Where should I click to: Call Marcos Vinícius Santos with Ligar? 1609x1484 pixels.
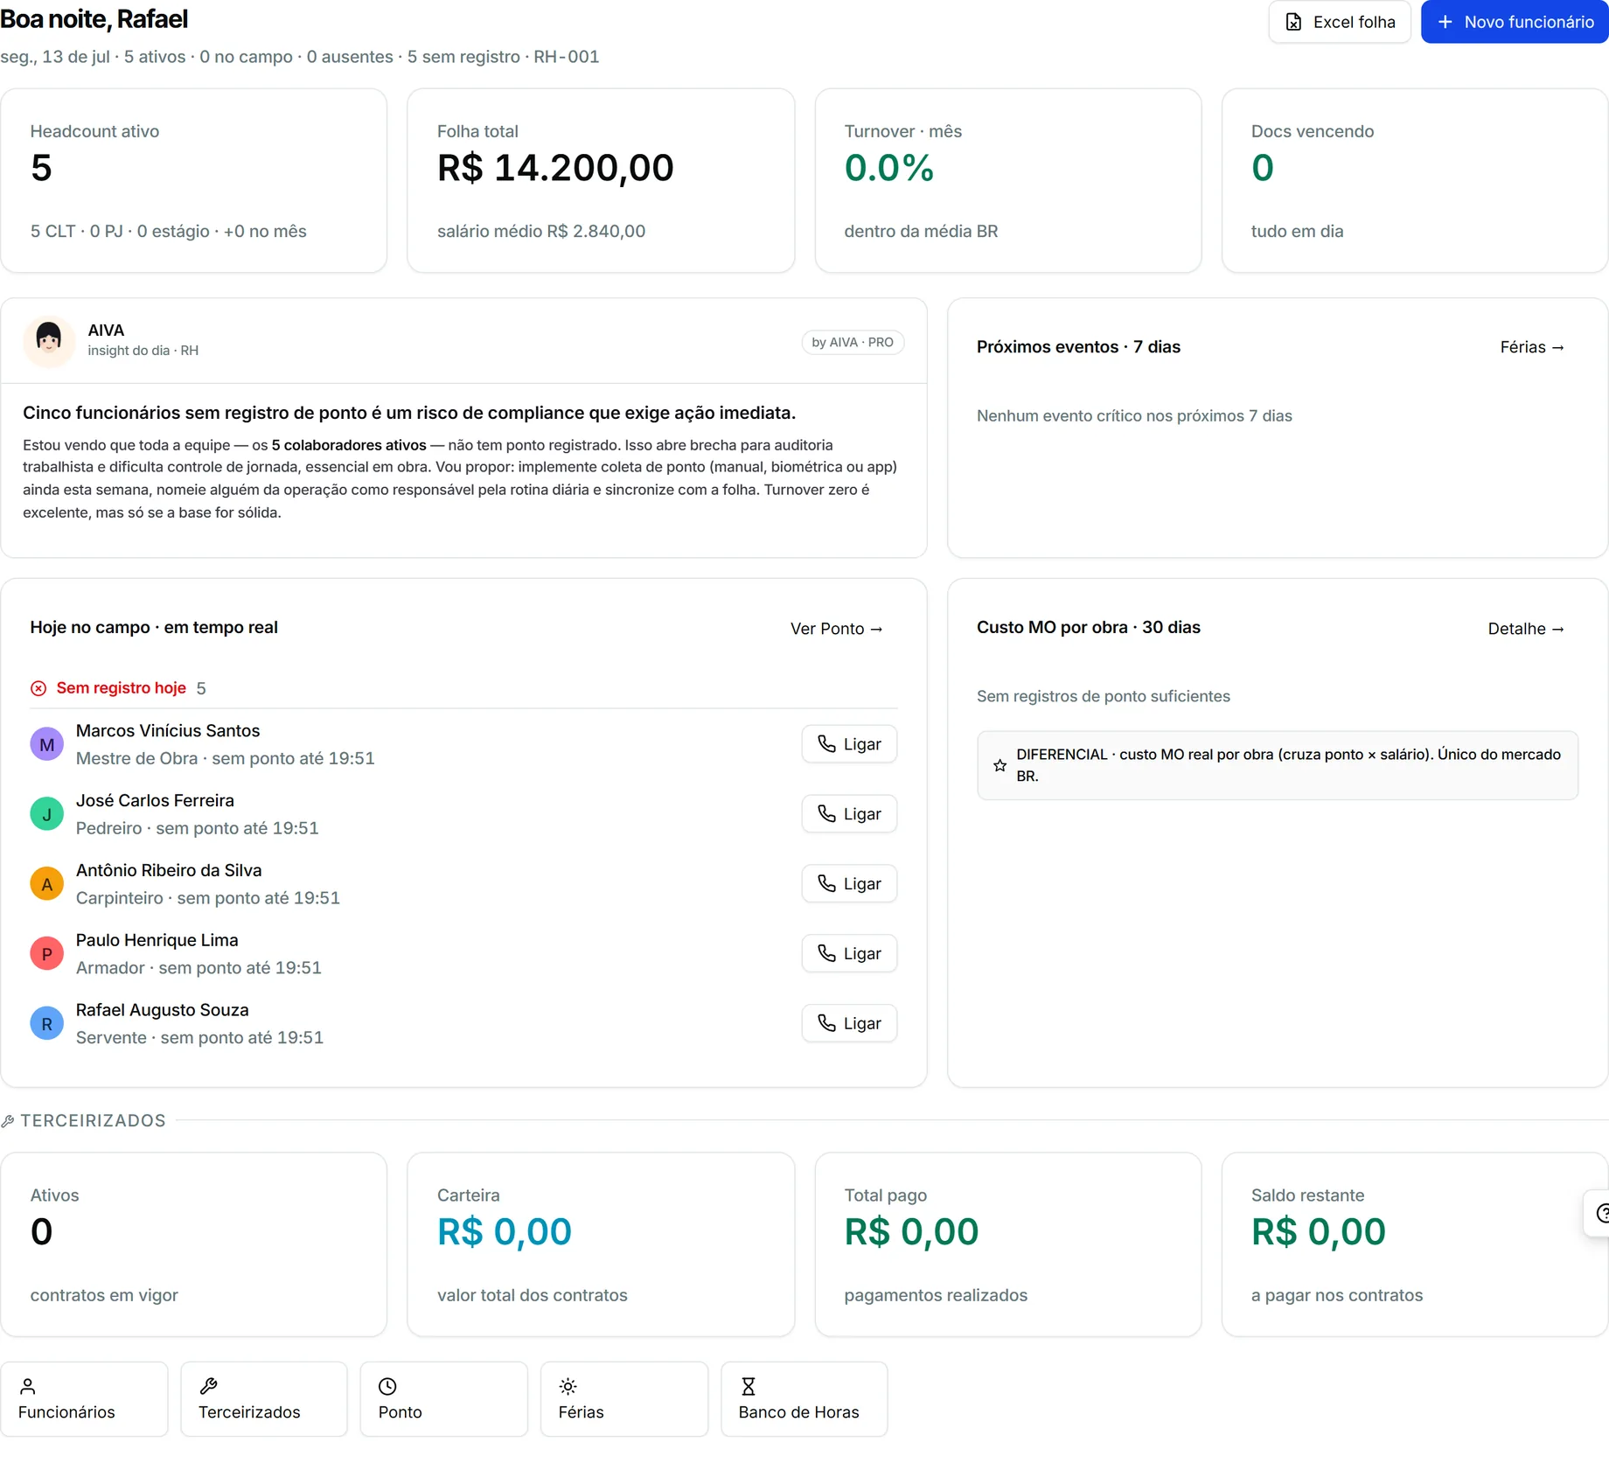pos(849,744)
